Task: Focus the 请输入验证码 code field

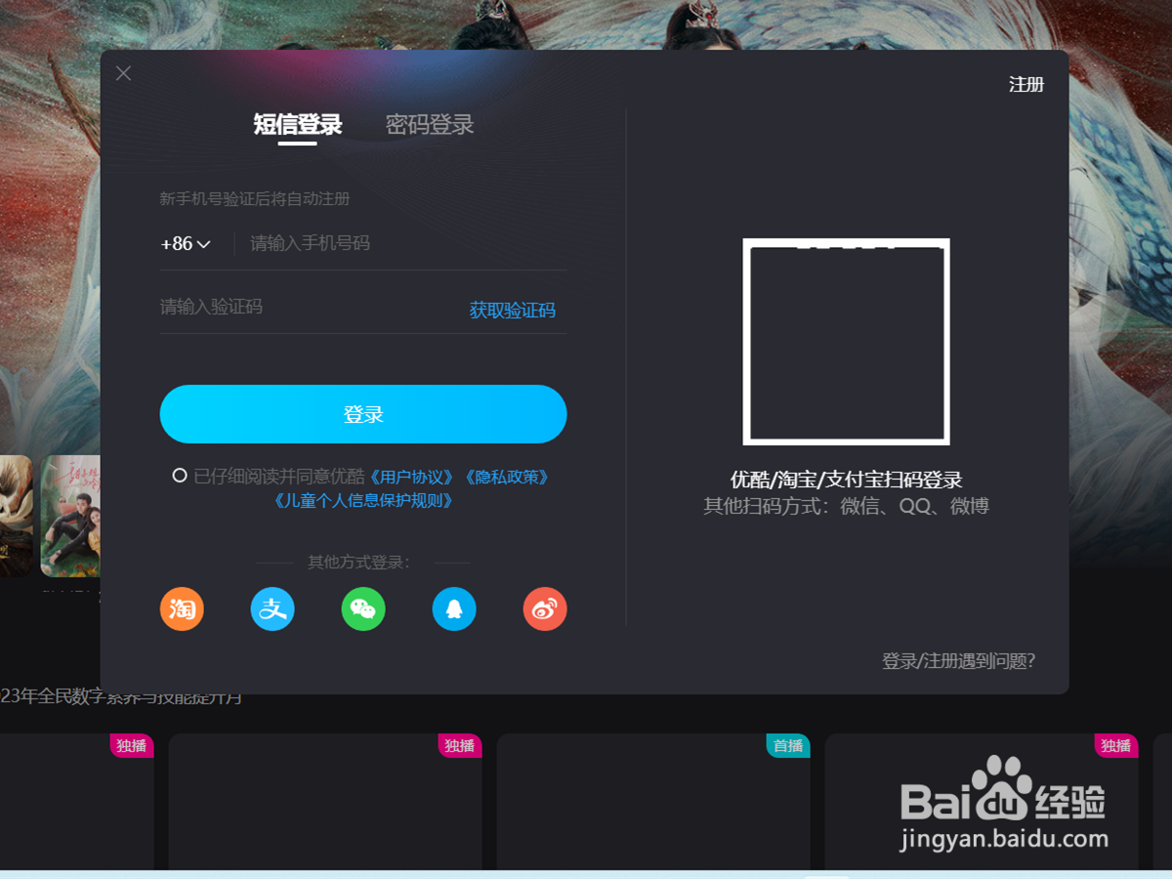Action: [x=308, y=308]
